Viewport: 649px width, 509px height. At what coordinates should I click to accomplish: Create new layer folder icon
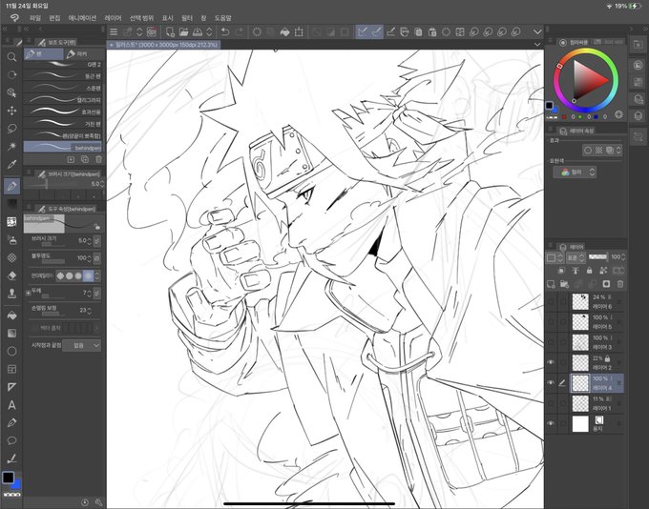564,284
